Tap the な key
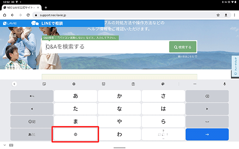Screen dimensions: 239x149 119,109
